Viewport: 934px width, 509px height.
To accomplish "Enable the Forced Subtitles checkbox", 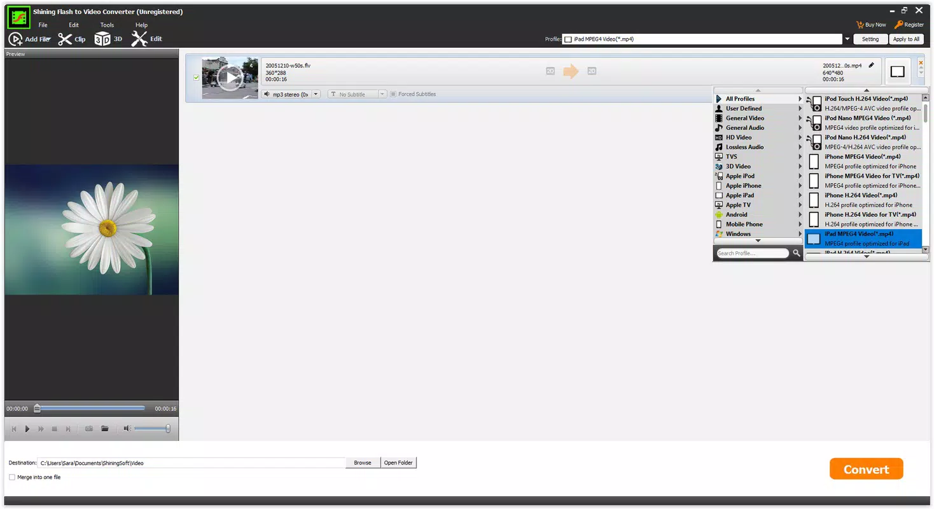I will coord(393,94).
